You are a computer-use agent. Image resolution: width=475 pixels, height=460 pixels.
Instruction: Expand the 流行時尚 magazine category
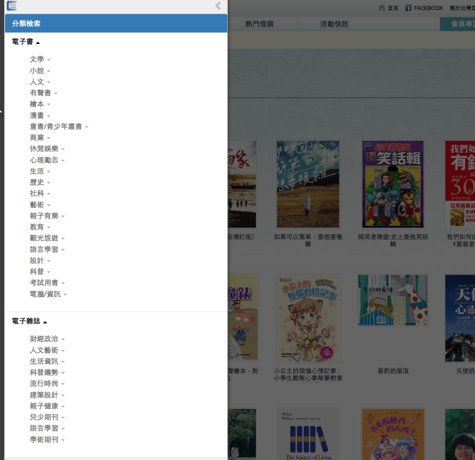[47, 384]
